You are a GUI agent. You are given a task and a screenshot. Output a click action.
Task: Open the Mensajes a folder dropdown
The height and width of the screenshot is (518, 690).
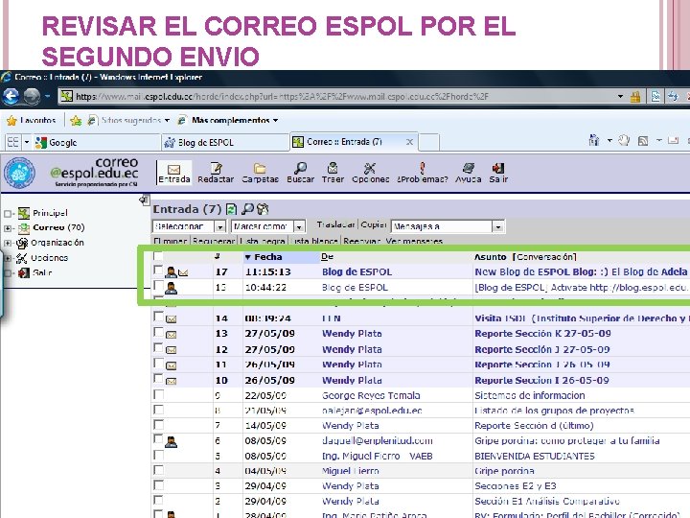pos(448,226)
